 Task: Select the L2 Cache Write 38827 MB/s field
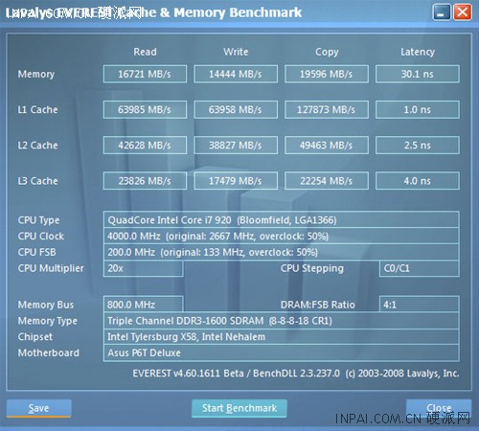click(x=236, y=146)
